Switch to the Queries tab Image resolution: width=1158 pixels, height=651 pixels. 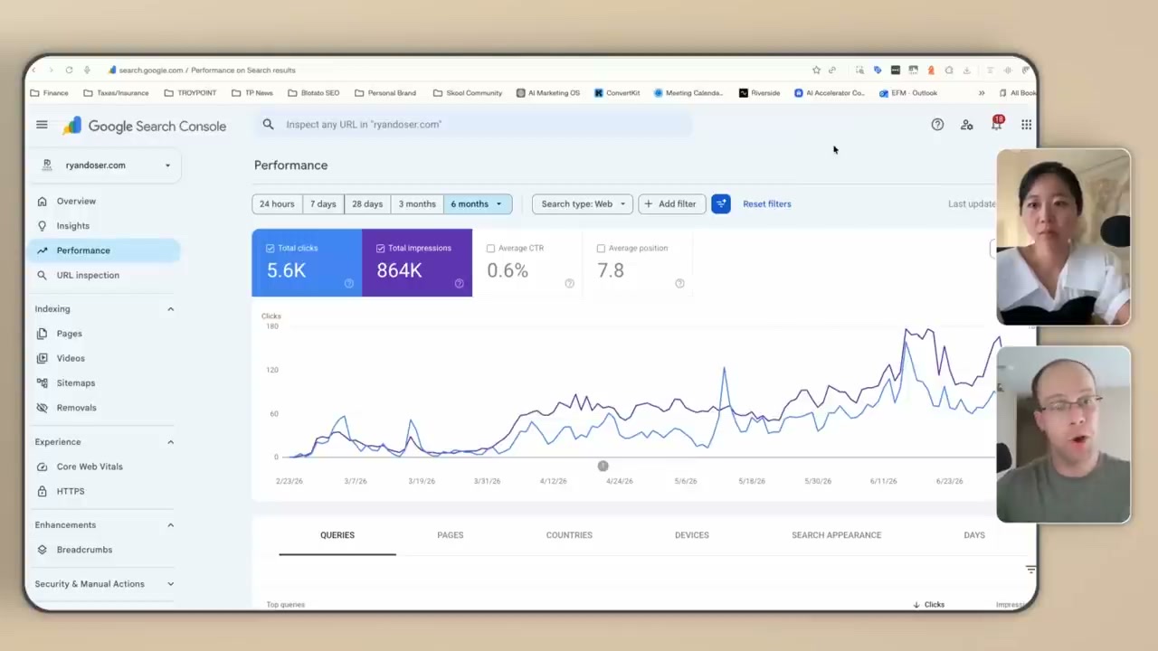point(337,535)
